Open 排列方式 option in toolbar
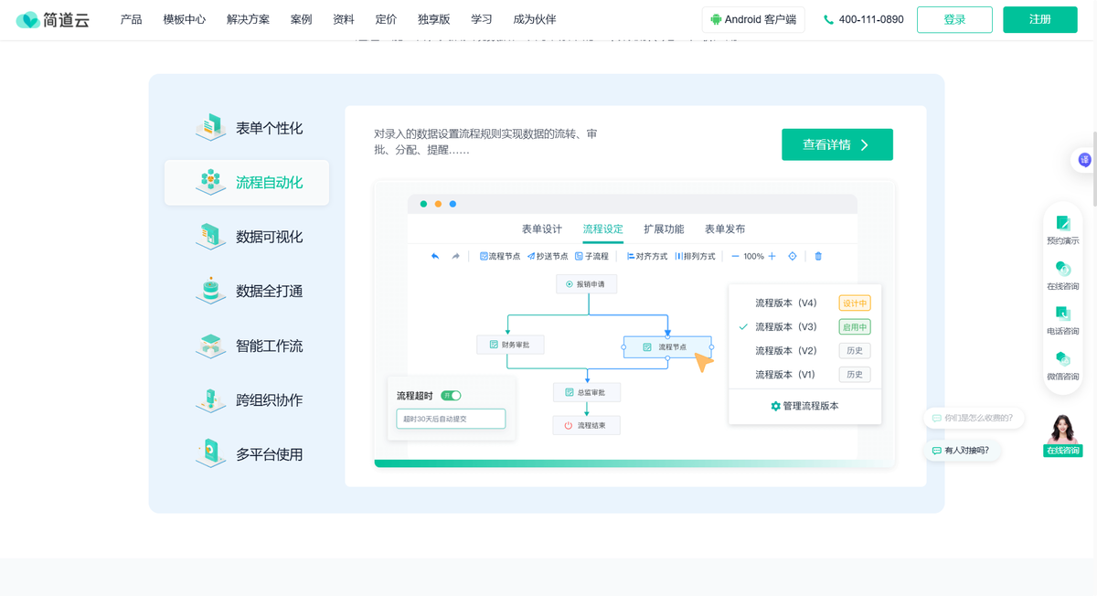1097x596 pixels. 695,256
